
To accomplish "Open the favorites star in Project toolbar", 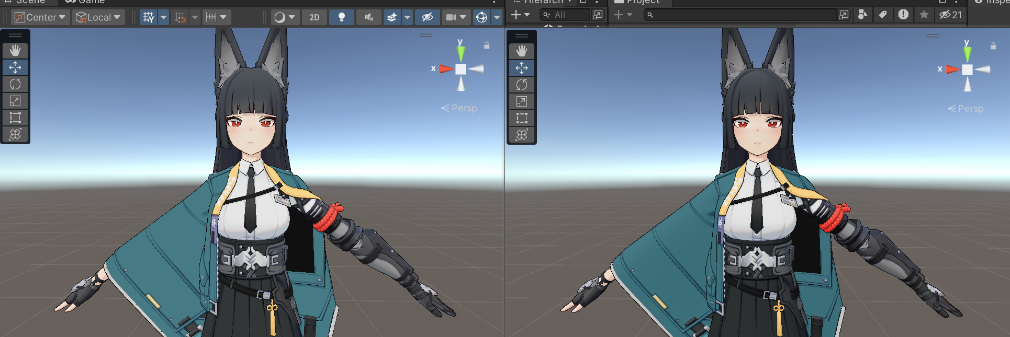I will [x=924, y=15].
